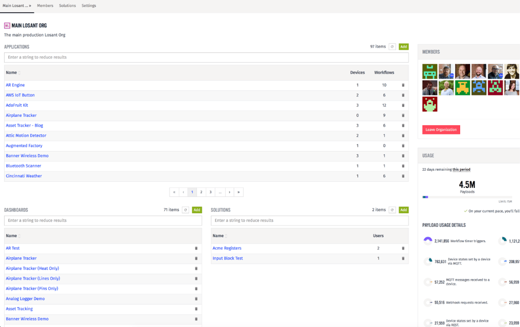Image resolution: width=520 pixels, height=327 pixels.
Task: Focus the Solutions filter input
Action: 310,221
